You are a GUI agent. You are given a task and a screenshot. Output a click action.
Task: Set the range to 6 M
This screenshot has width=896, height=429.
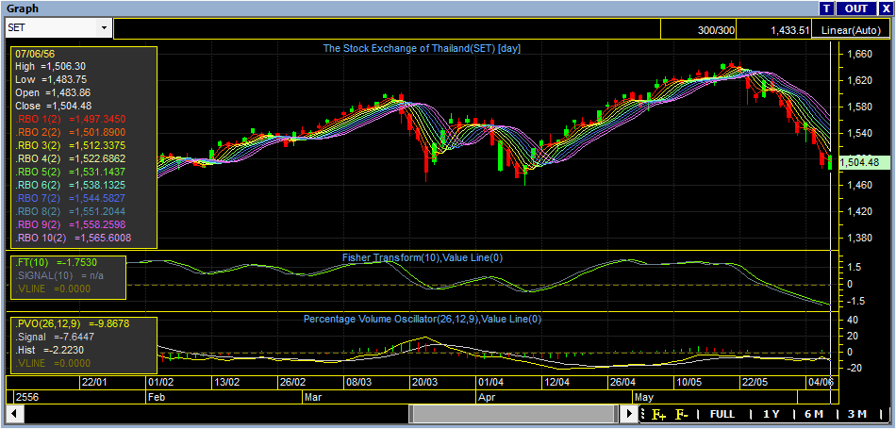point(814,414)
